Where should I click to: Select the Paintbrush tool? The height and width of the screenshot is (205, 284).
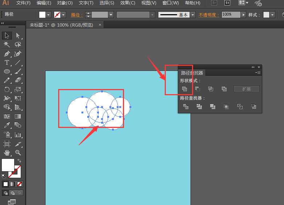pos(18,71)
